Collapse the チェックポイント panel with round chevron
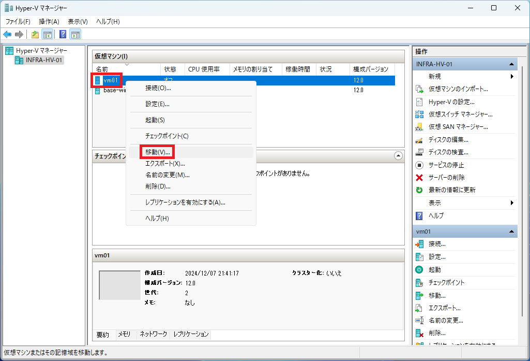 point(398,156)
